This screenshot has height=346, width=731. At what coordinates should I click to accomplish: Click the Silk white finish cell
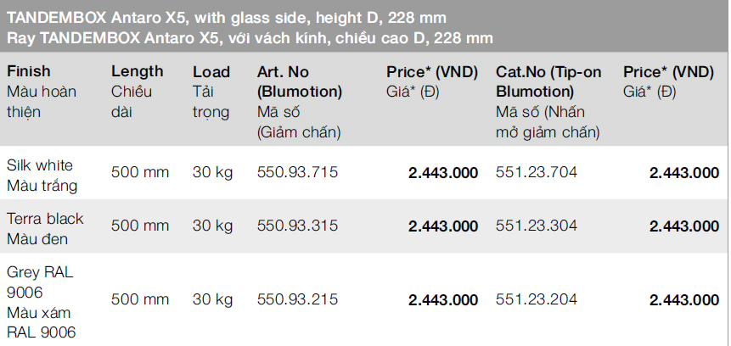(41, 175)
